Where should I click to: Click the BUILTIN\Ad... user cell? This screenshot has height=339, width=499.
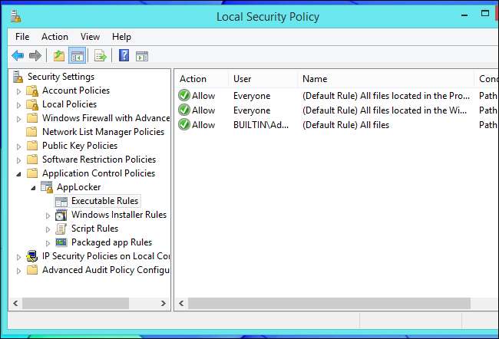(261, 125)
